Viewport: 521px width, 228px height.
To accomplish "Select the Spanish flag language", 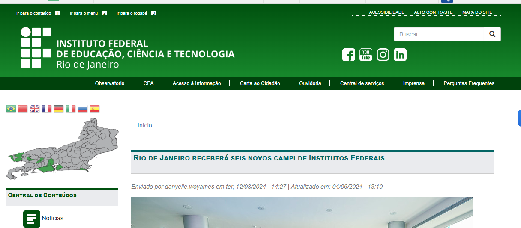I will pyautogui.click(x=95, y=109).
